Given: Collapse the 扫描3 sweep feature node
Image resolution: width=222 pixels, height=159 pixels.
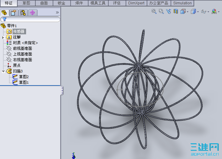Looking at the screenshot, I should click(x=3, y=71).
